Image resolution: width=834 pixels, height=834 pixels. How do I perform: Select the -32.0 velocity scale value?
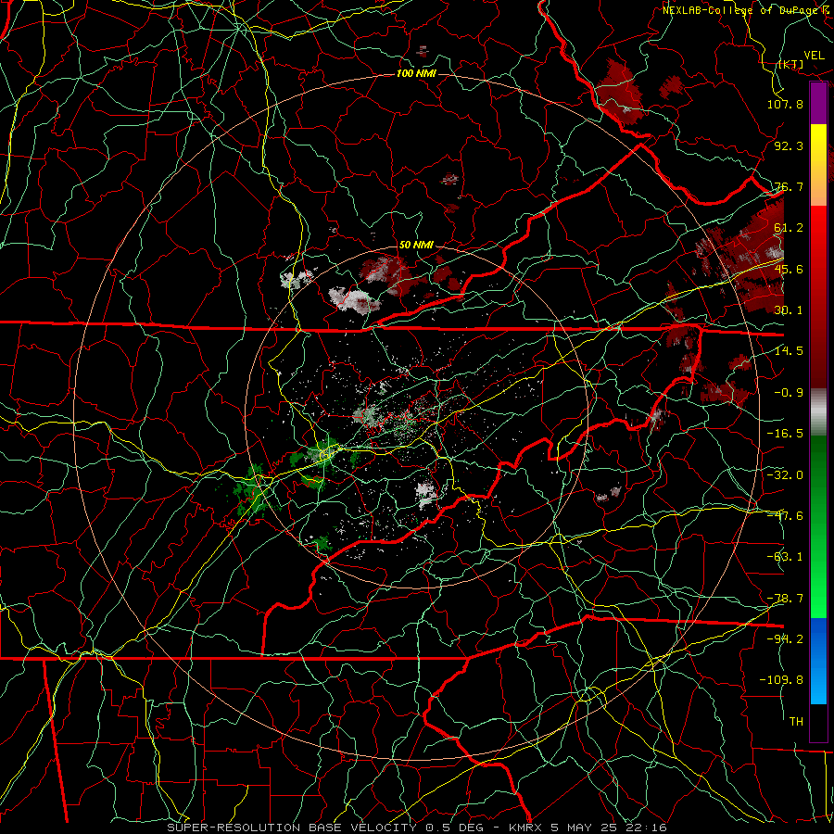785,475
